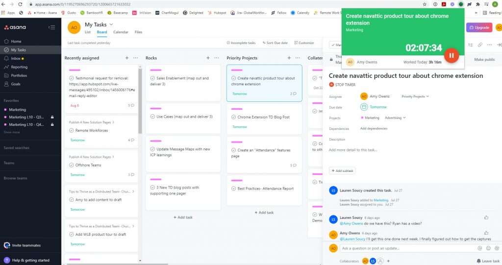Image resolution: width=502 pixels, height=265 pixels.
Task: Open Portfolios in the sidebar
Action: click(19, 75)
